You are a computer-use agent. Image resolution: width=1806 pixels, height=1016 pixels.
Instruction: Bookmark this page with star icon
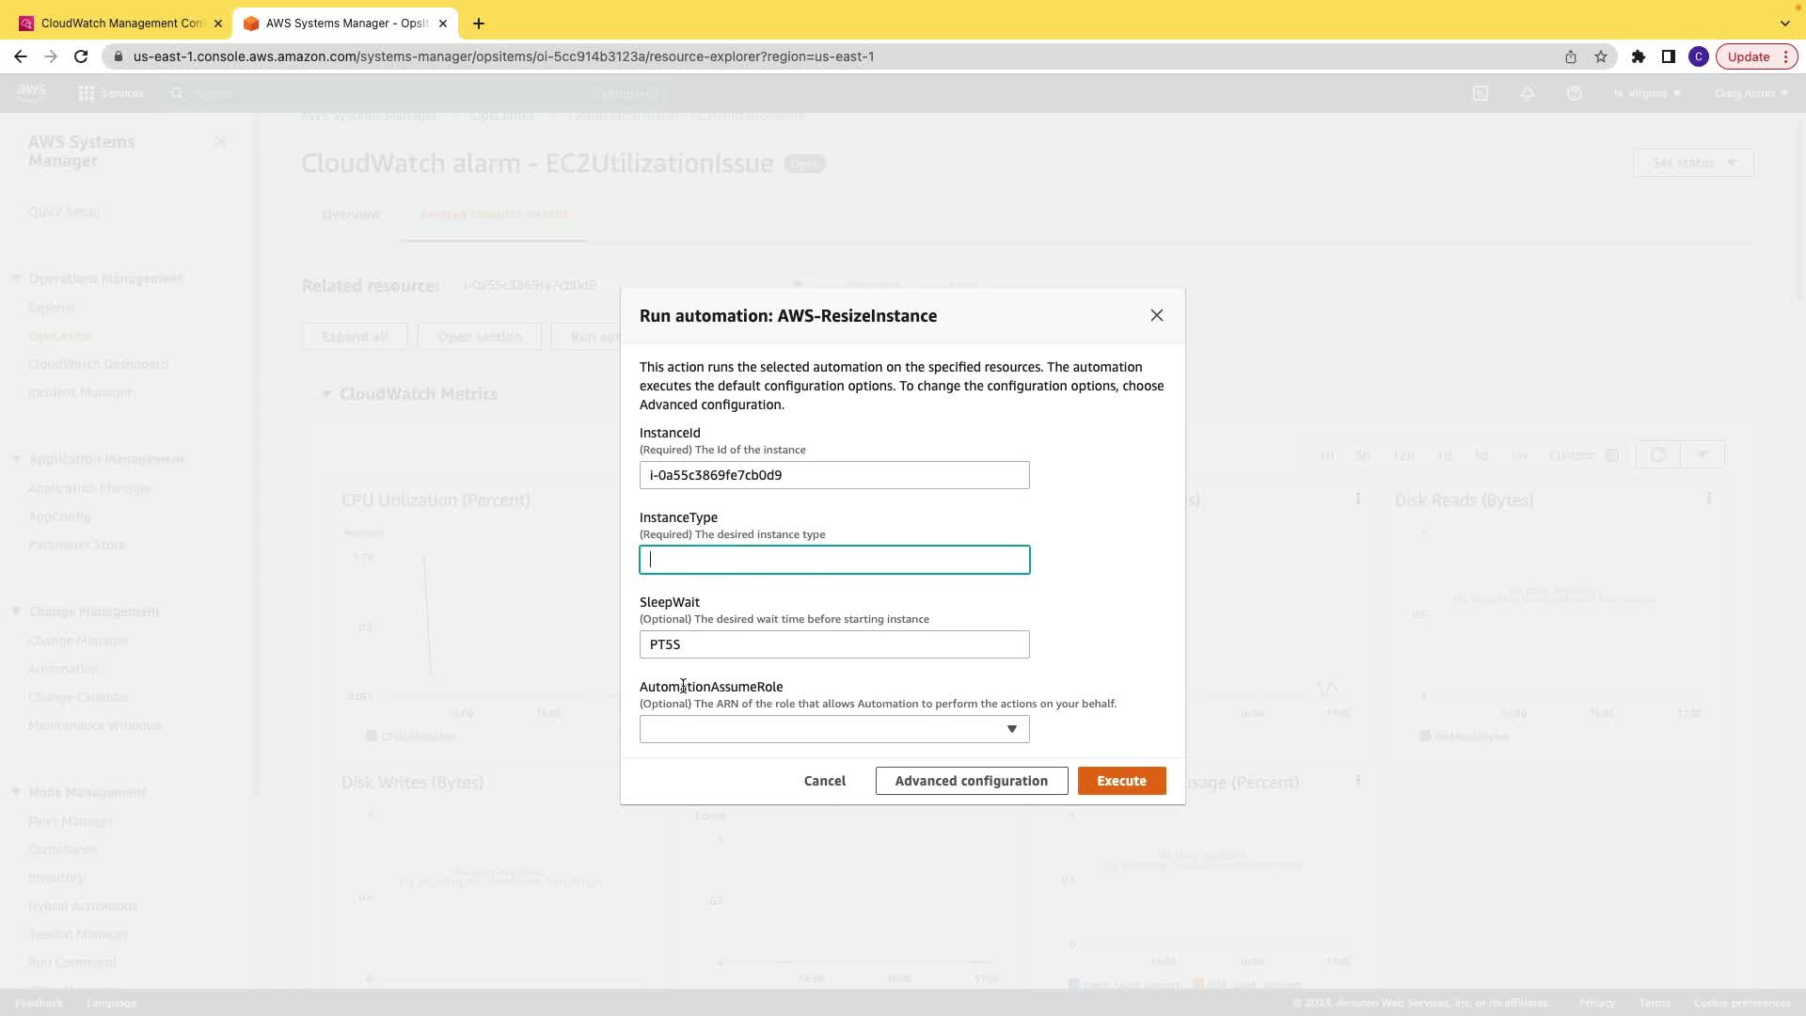1601,56
